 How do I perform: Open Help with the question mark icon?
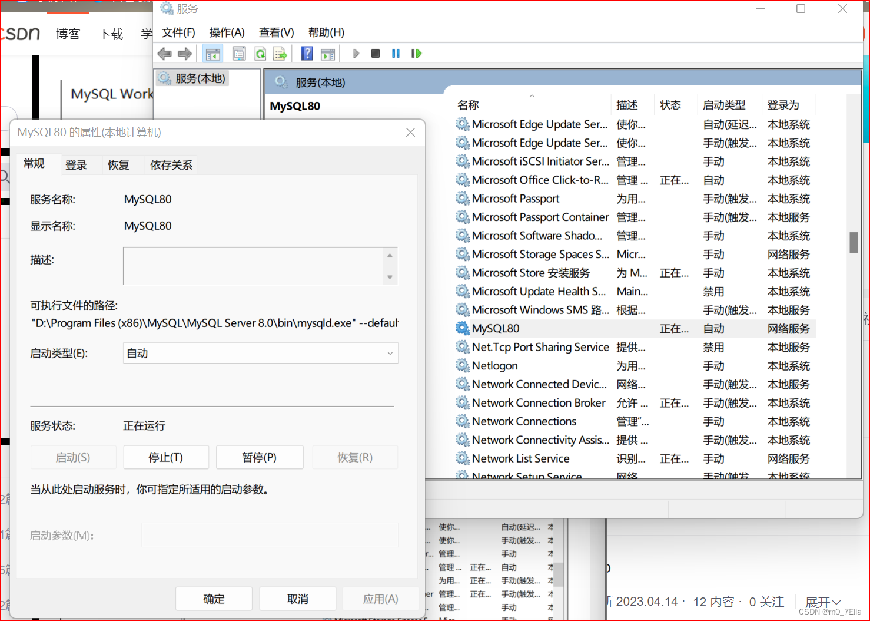pyautogui.click(x=307, y=54)
